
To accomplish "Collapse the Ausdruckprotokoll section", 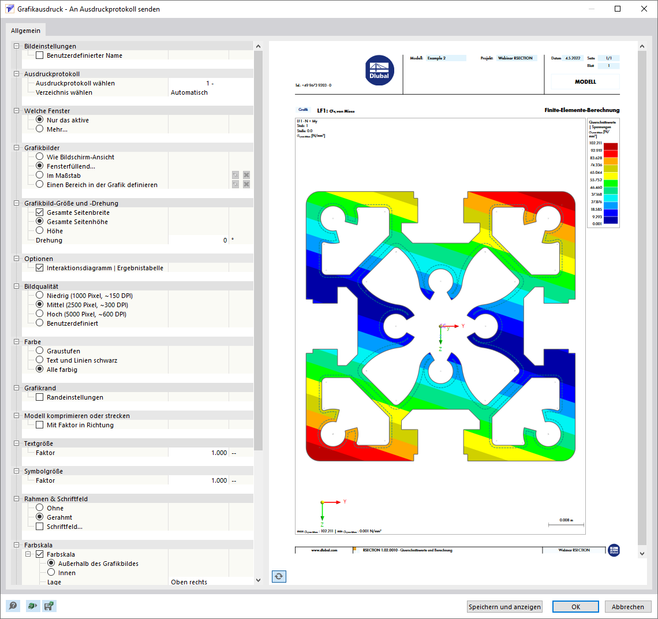I will (16, 73).
